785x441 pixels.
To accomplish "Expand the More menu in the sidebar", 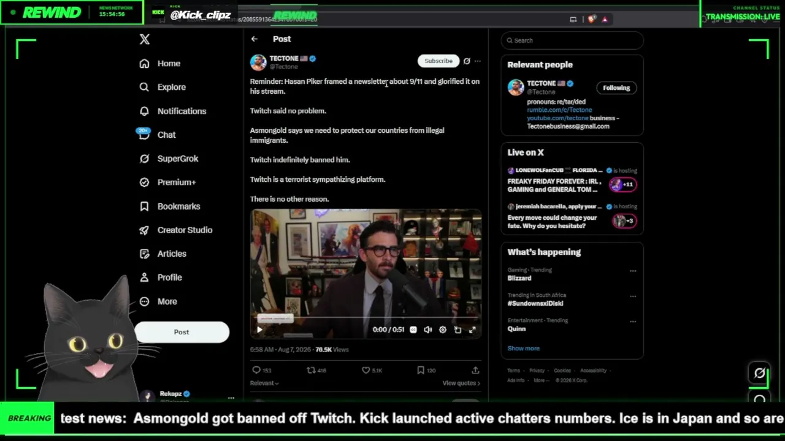I will coord(158,301).
